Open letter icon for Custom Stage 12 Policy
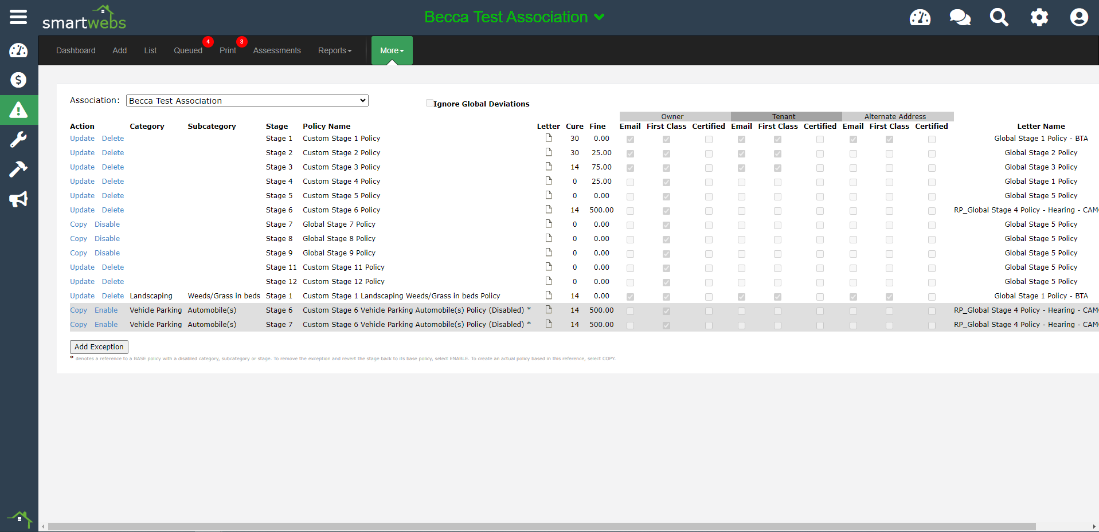Viewport: 1099px width, 532px height. click(549, 281)
